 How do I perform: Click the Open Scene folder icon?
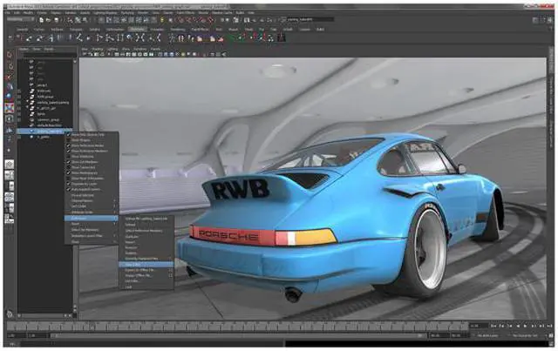pos(48,20)
